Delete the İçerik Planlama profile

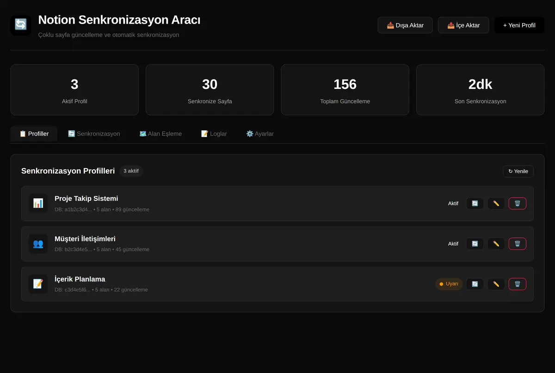[518, 284]
